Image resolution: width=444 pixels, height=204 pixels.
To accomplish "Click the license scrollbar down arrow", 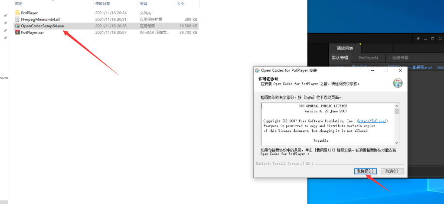I will (397, 143).
